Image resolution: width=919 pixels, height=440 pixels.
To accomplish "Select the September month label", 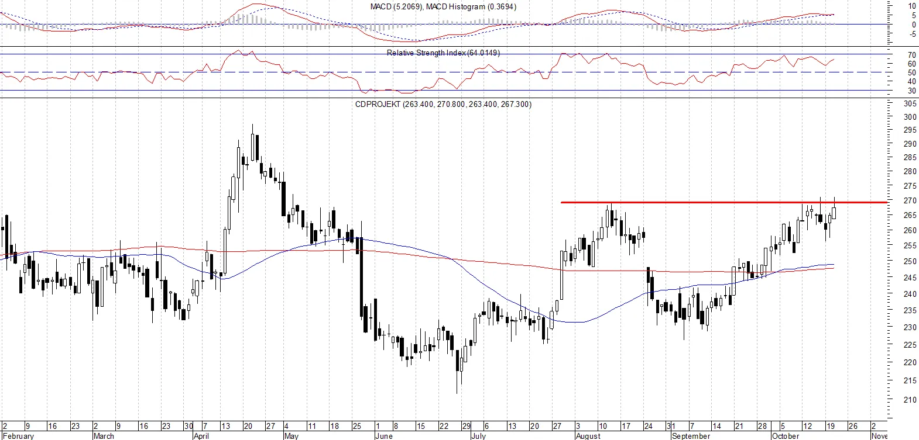I will tap(691, 436).
